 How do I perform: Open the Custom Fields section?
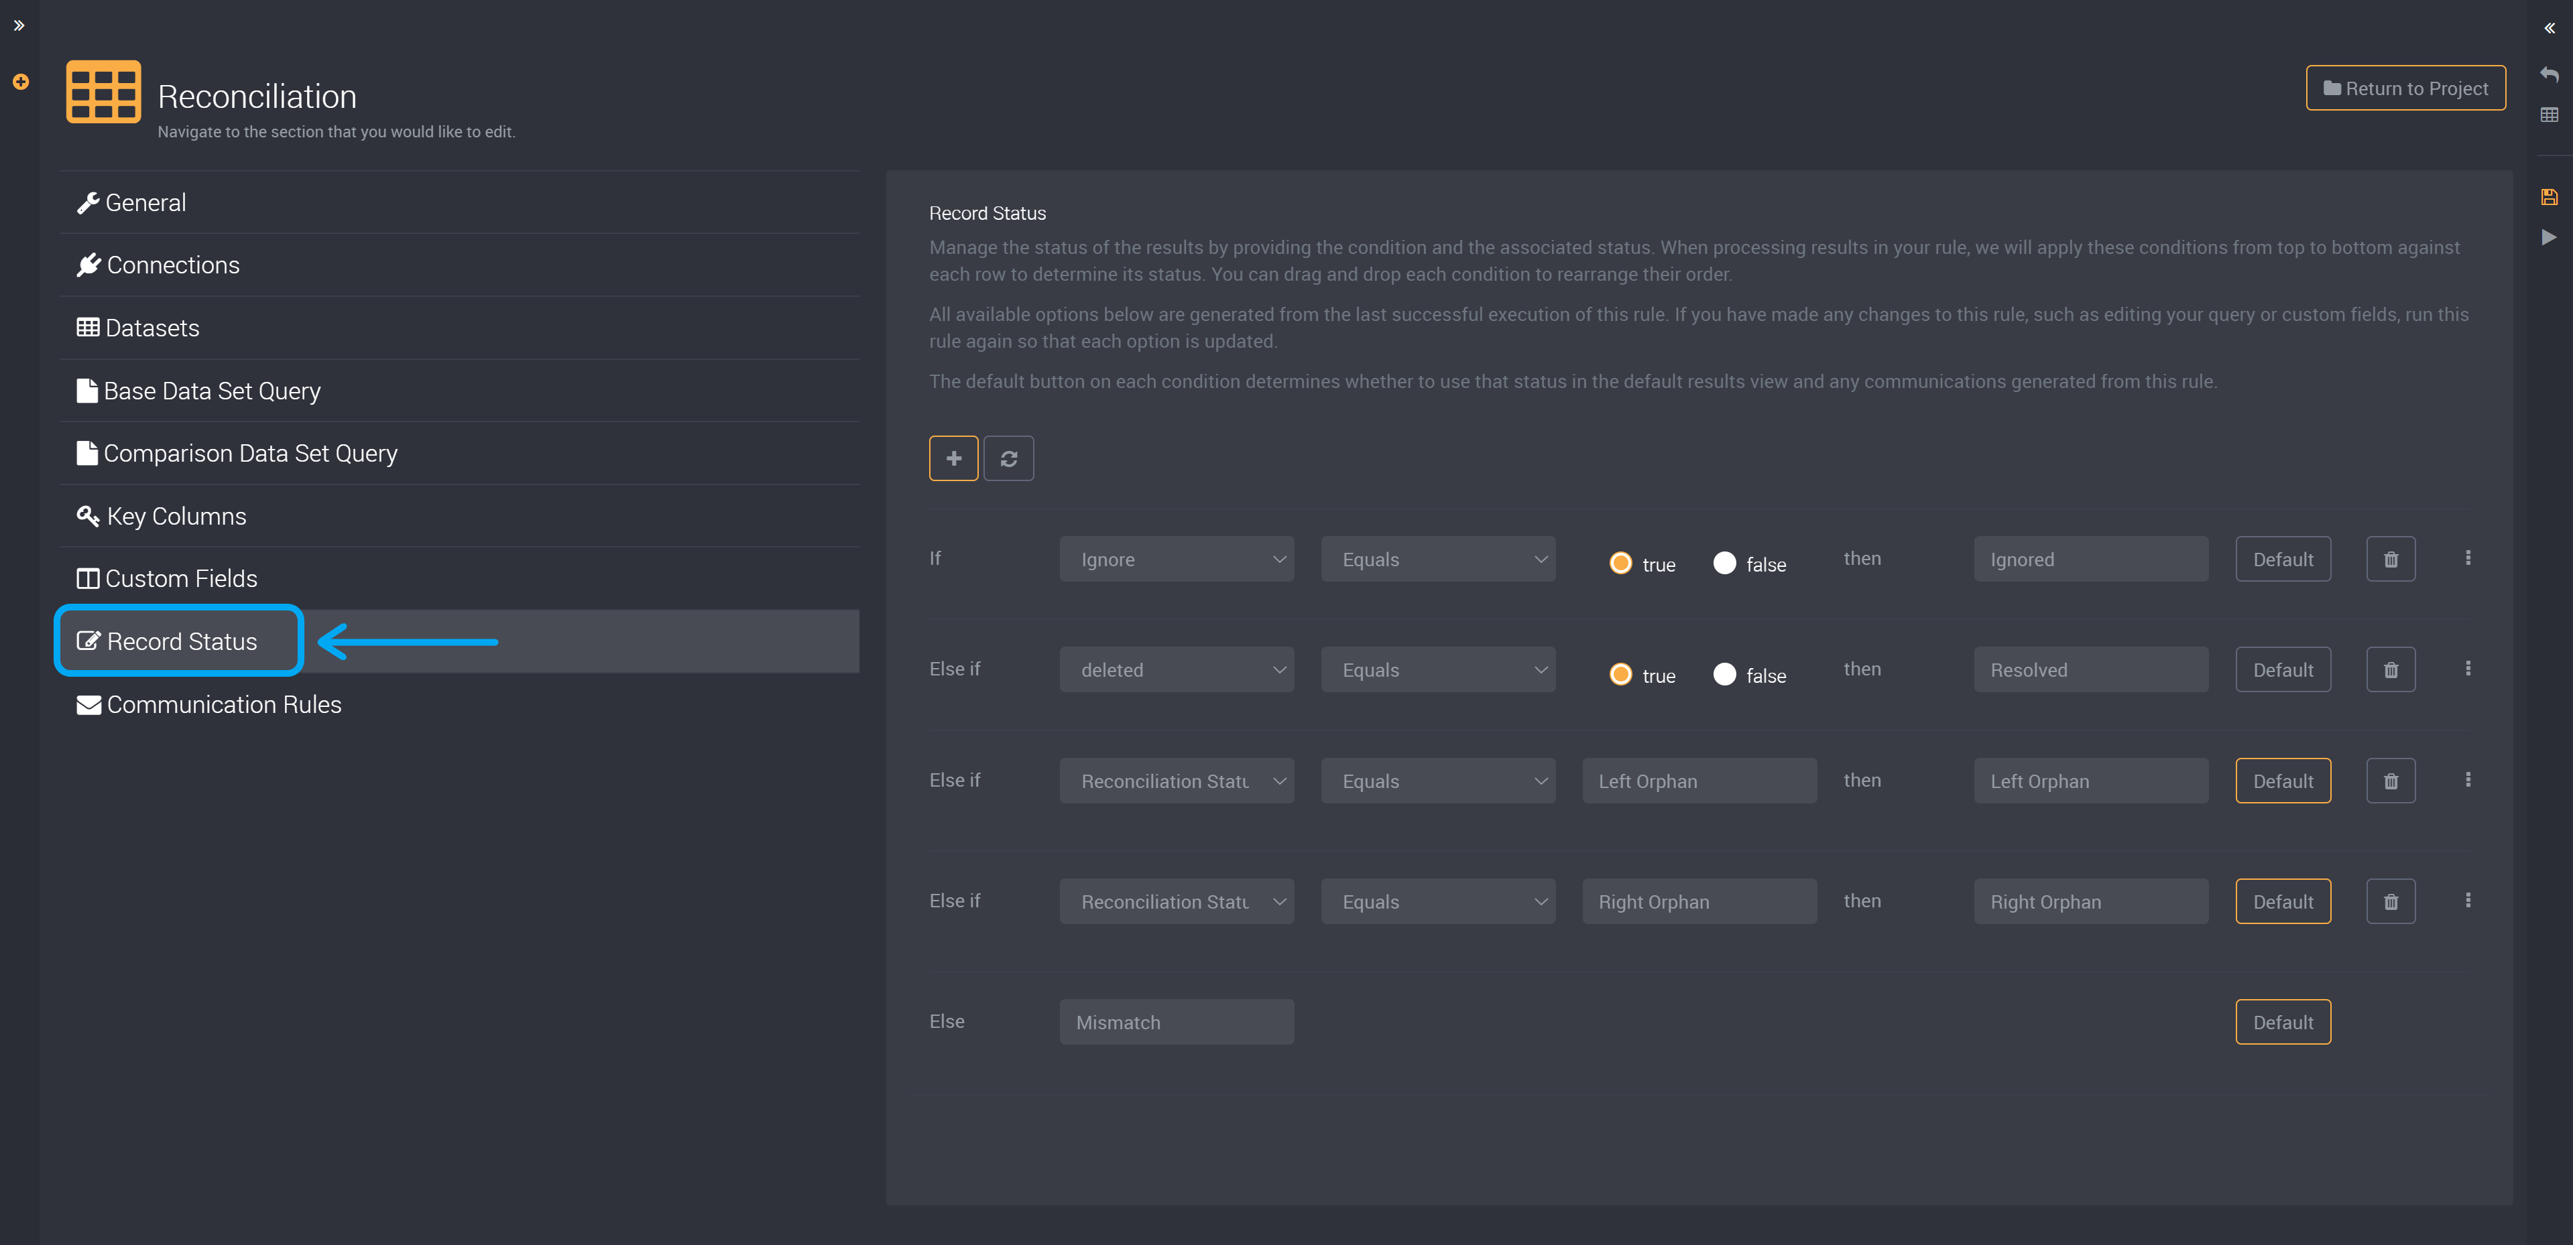coord(459,578)
